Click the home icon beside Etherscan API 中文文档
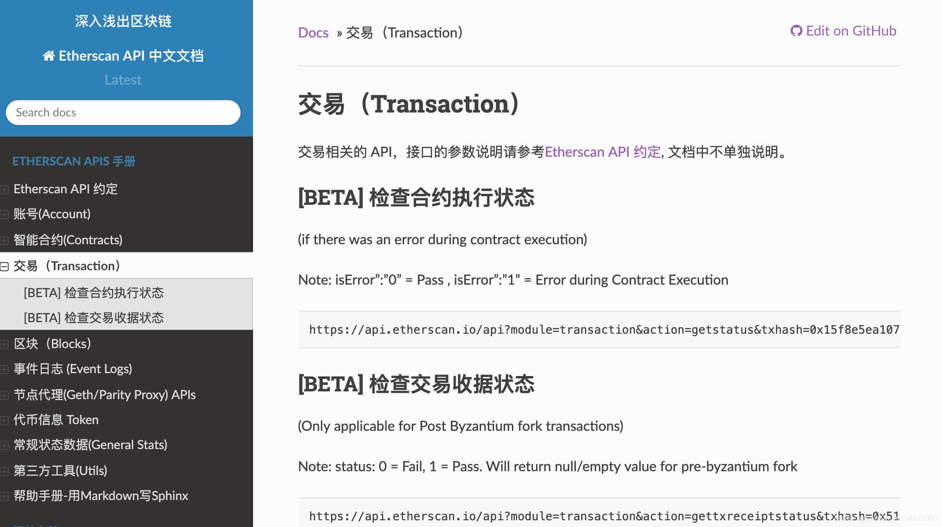The image size is (942, 527). (x=49, y=56)
